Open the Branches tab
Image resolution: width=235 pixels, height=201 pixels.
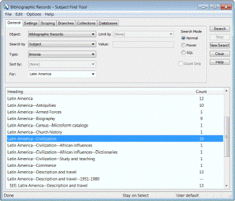[66, 23]
